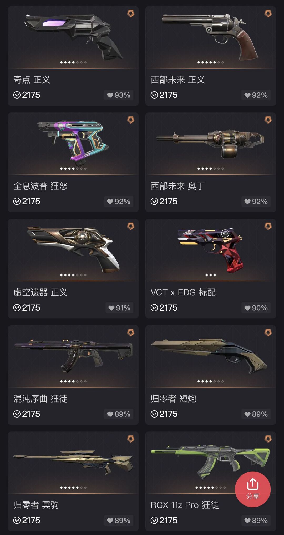Tap tier badge icon on 混沌序曲 狂徒 card
Image resolution: width=284 pixels, height=535 pixels.
pos(131,332)
